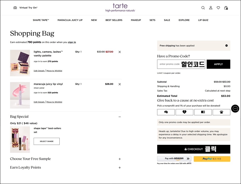Move maracuja juicy lip vinyl to Wishlist

click(54, 102)
